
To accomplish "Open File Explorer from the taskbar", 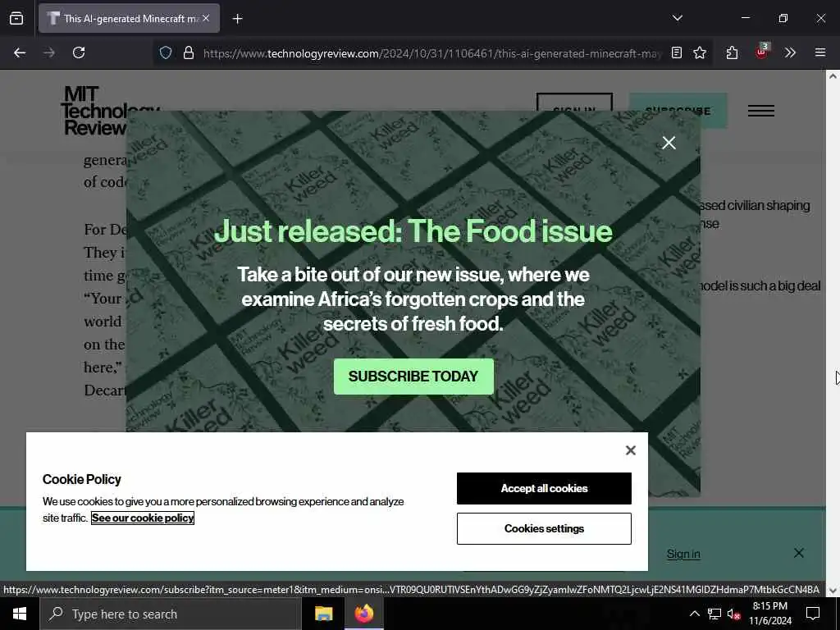I will coord(323,614).
